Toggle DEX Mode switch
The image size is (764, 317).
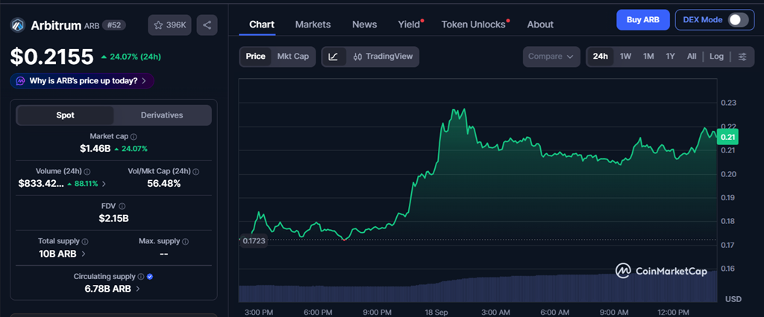[738, 20]
